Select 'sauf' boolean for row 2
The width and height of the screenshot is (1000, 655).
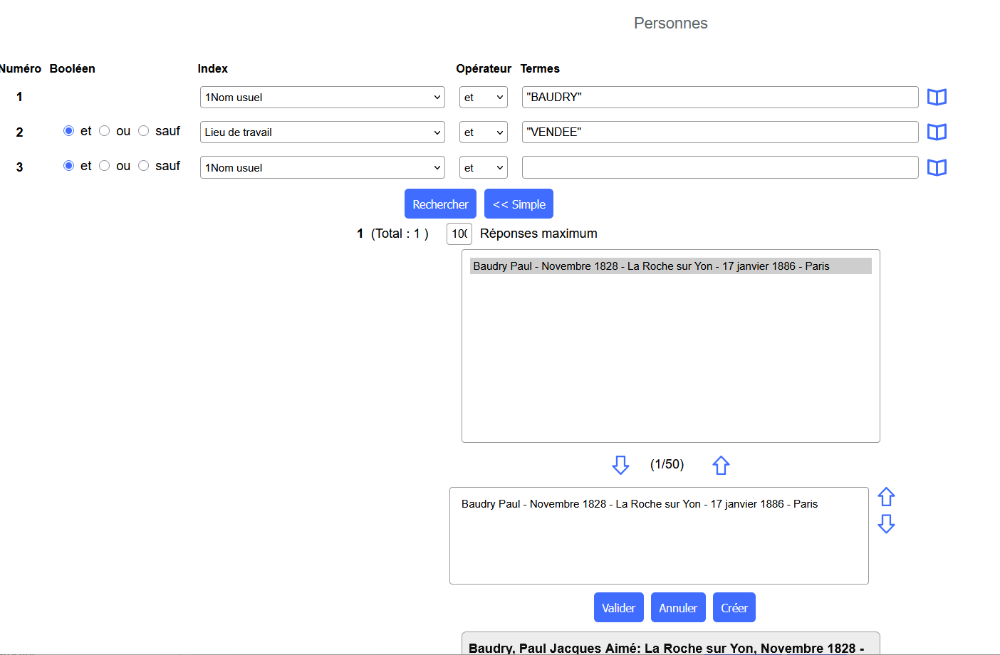[x=144, y=131]
